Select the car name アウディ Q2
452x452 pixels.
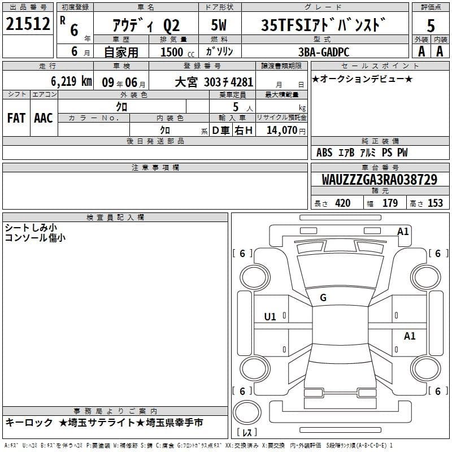pos(146,25)
